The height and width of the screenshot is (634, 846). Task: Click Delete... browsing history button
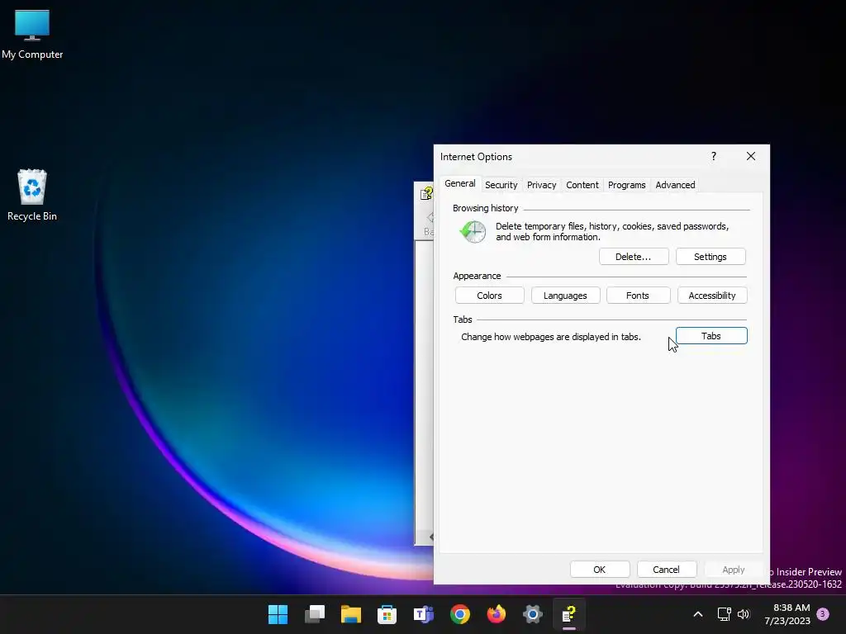tap(634, 257)
